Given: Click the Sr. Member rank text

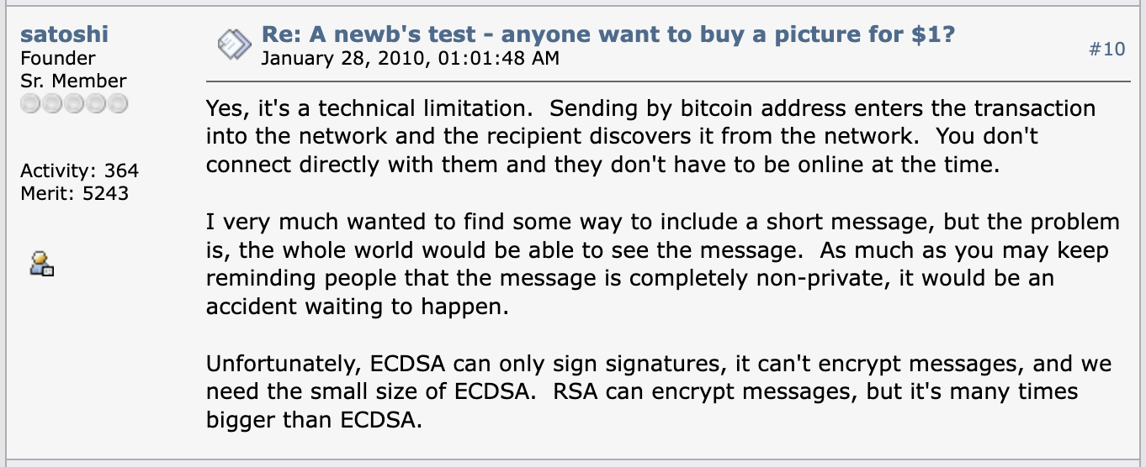Looking at the screenshot, I should [x=73, y=81].
